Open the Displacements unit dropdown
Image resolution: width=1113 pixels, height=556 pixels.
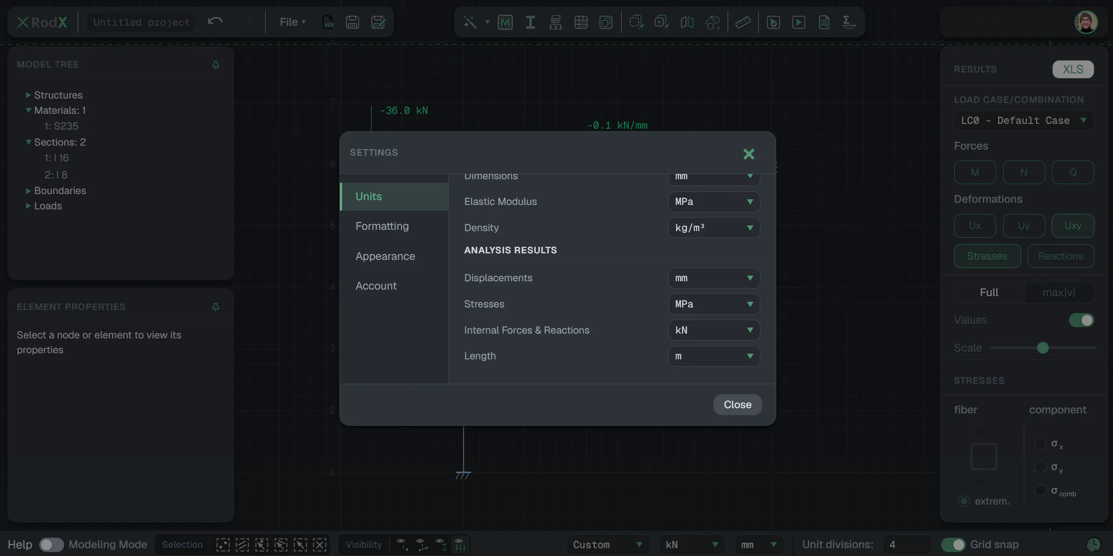pyautogui.click(x=714, y=278)
